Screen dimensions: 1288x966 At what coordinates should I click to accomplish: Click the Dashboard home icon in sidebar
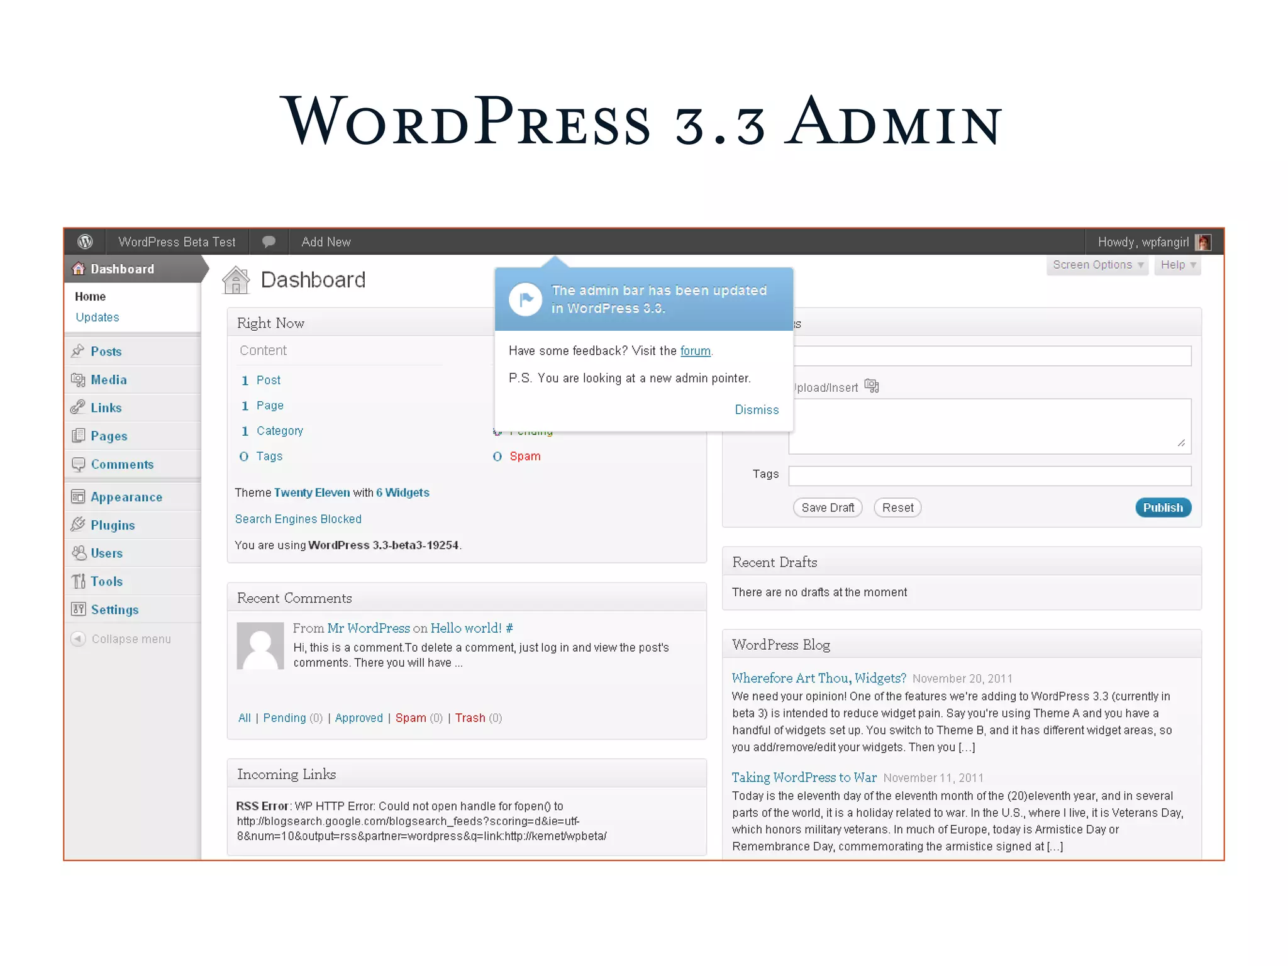click(x=79, y=269)
